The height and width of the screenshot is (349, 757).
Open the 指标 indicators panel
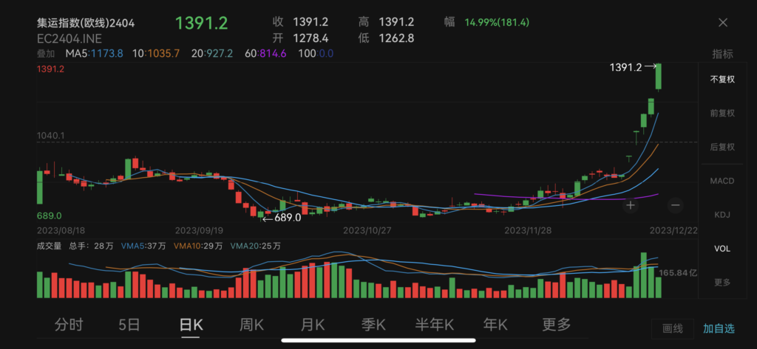tap(722, 54)
